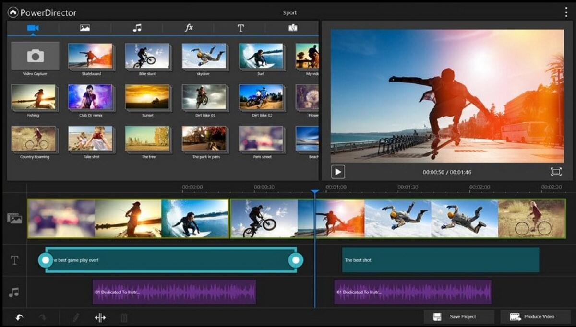Select the Delete clip trash icon
Screen dimensions: 576x327
click(x=124, y=317)
